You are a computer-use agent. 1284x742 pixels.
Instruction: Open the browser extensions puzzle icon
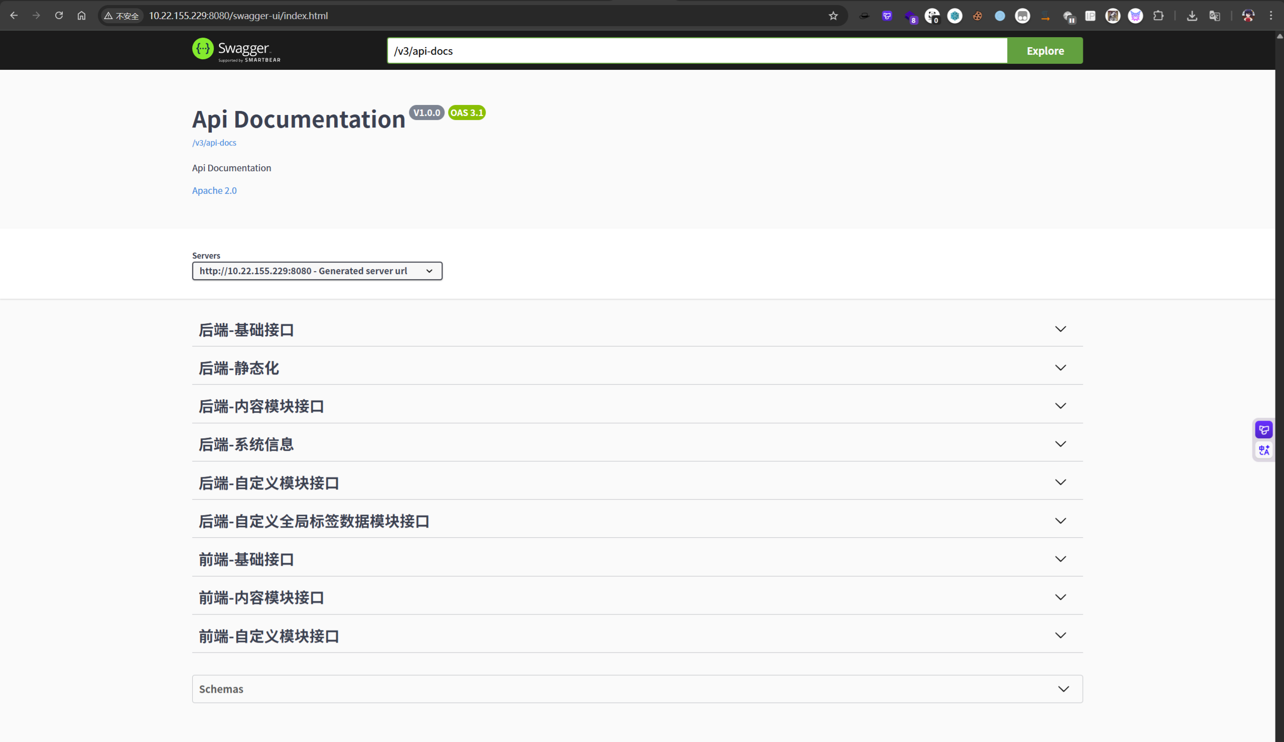coord(1158,16)
